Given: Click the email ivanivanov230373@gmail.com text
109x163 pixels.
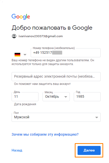Looking at the screenshot, I should click(x=41, y=36).
